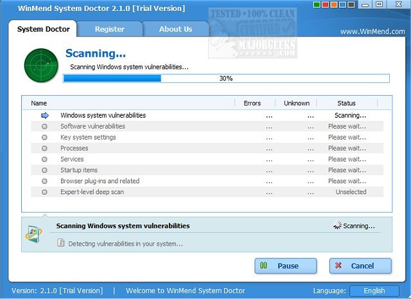
Task: Cancel the running scan
Action: pyautogui.click(x=360, y=266)
